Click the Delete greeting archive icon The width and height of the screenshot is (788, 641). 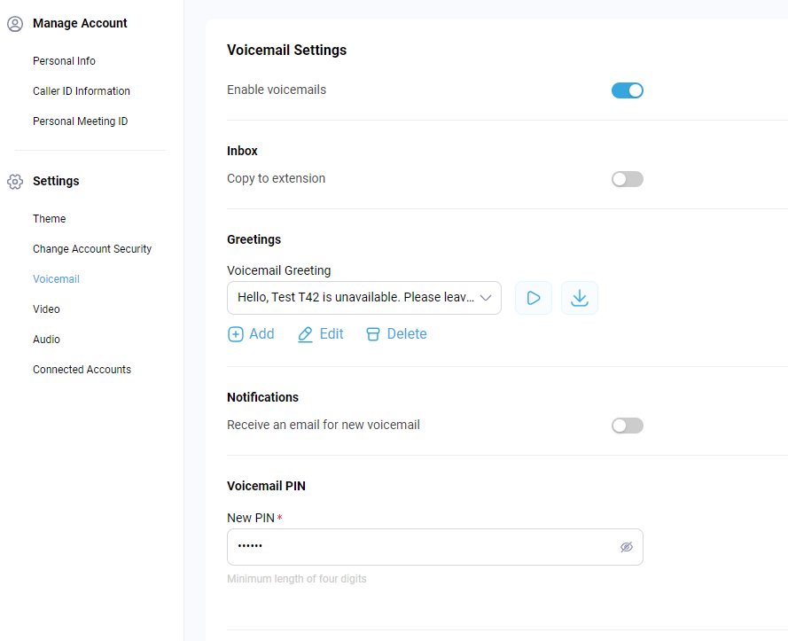(x=373, y=334)
